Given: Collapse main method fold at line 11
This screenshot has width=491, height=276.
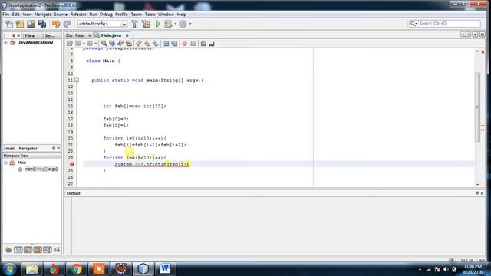Looking at the screenshot, I should 77,80.
